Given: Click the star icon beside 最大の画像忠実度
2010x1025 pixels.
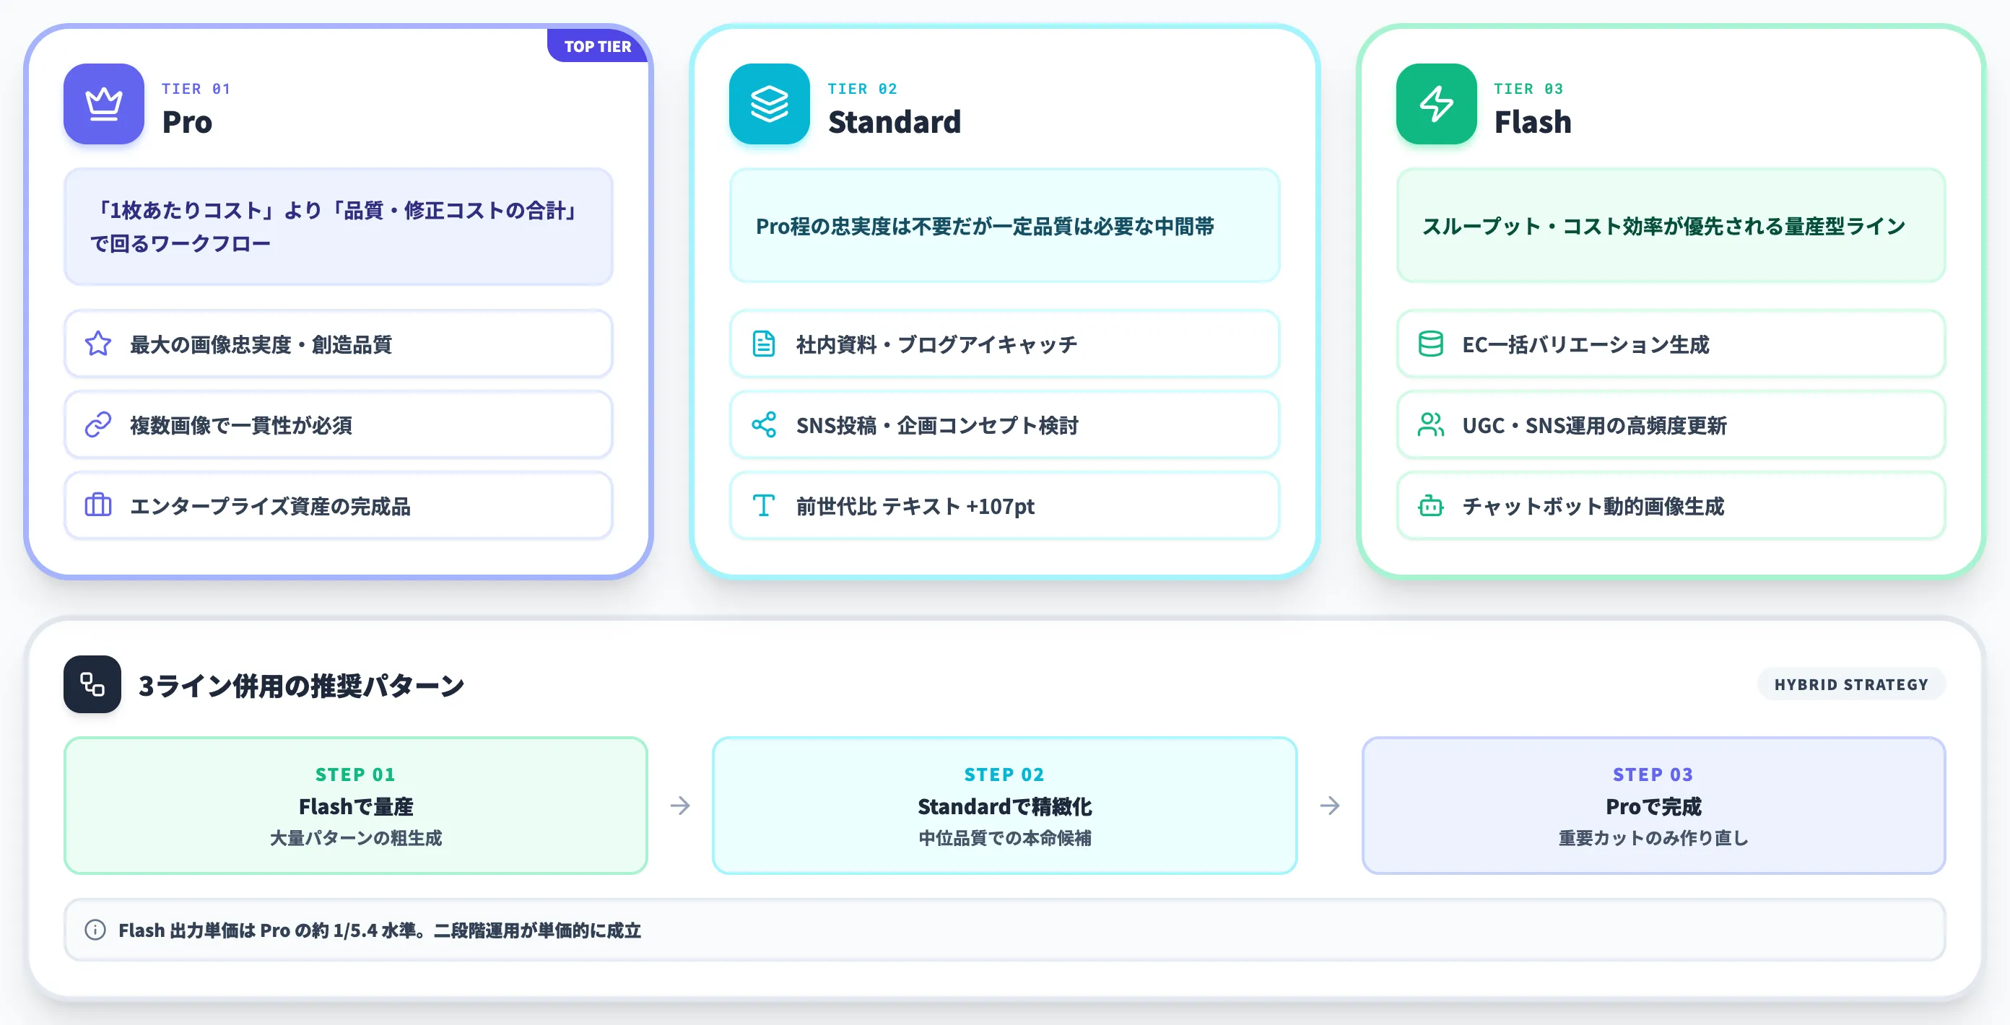Looking at the screenshot, I should click(98, 344).
